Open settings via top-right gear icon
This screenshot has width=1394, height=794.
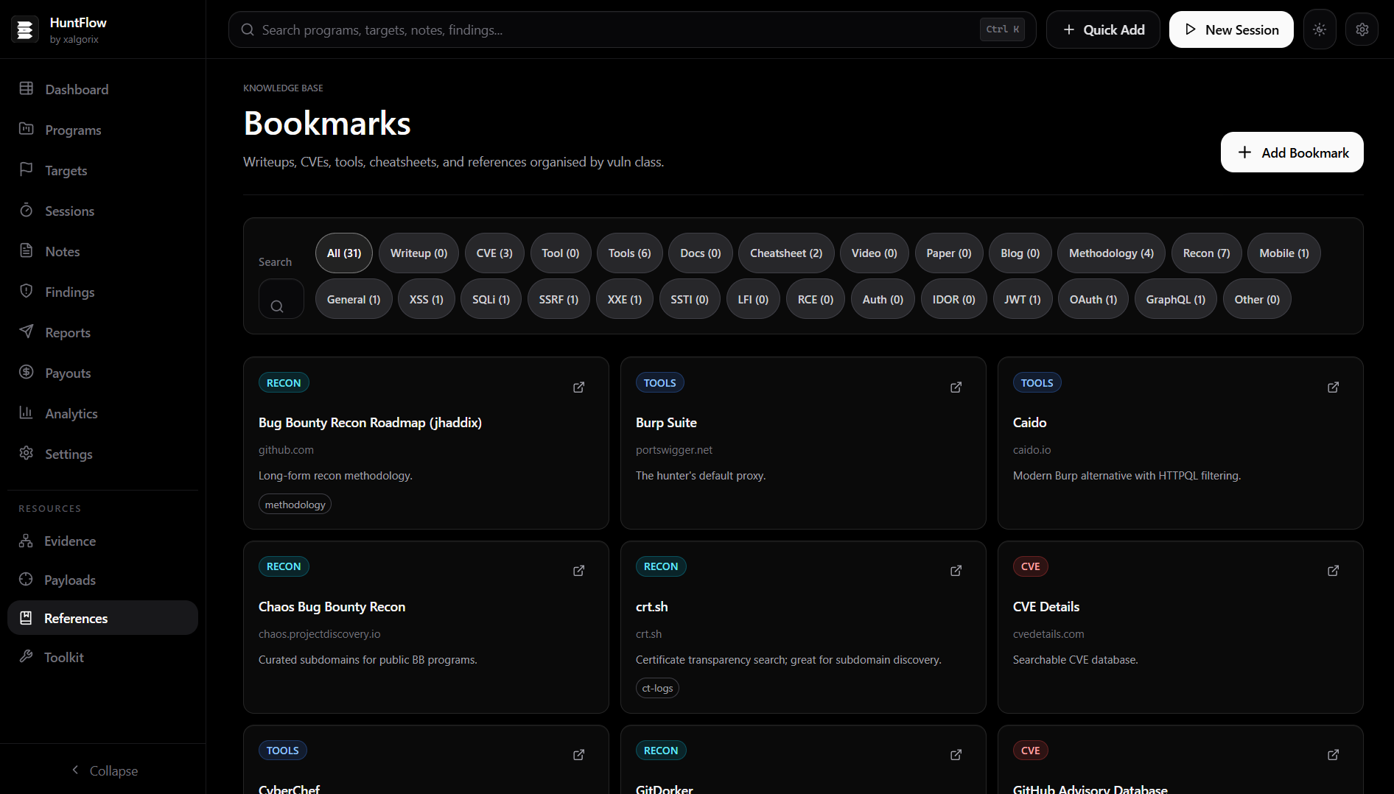pos(1362,29)
